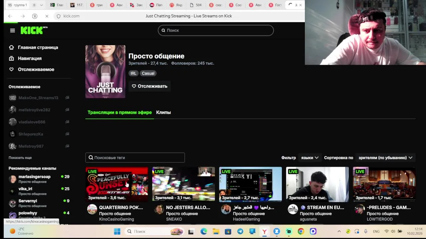Open Microsoft Edge from the taskbar

(204, 231)
